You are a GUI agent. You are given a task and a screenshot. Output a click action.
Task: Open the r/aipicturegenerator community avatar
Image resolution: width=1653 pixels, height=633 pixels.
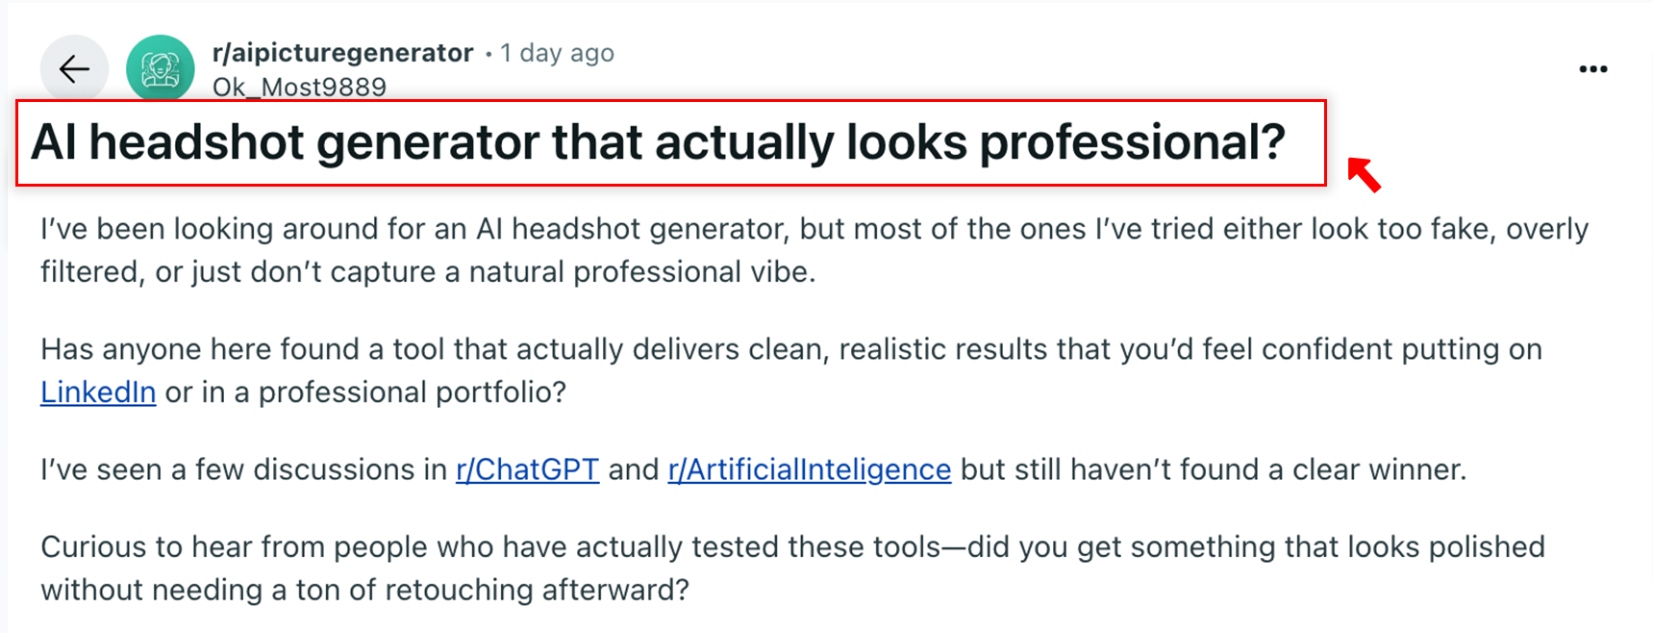(160, 69)
